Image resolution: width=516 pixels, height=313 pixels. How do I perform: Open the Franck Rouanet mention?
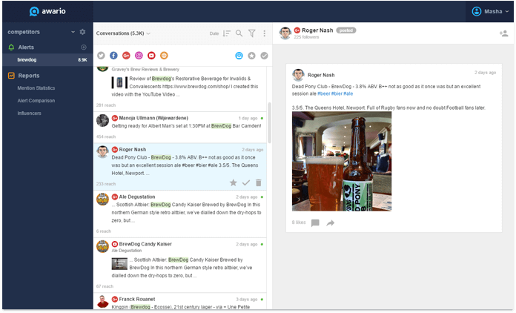[180, 301]
